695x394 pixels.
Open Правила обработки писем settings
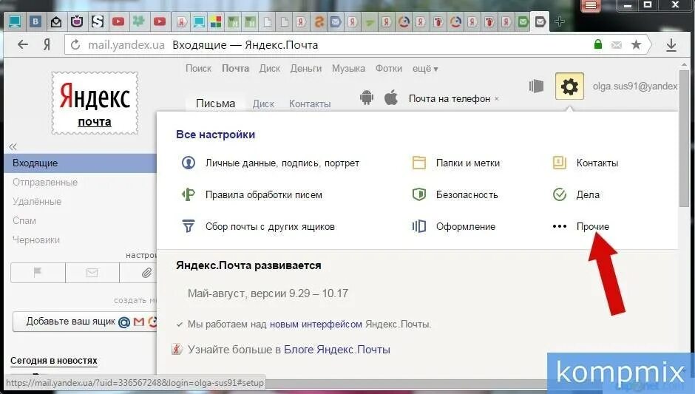[264, 194]
